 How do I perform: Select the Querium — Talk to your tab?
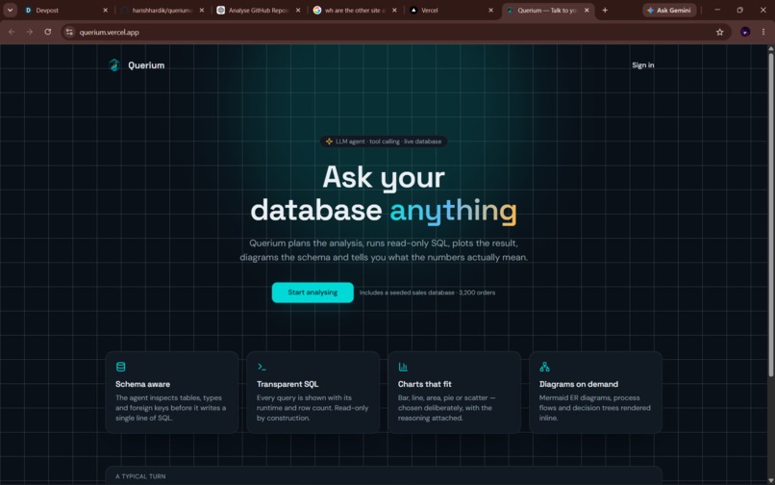[548, 10]
